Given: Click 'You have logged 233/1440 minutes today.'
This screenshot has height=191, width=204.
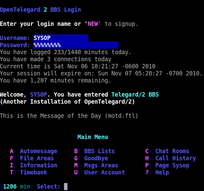Looking at the screenshot, I should pyautogui.click(x=66, y=52).
